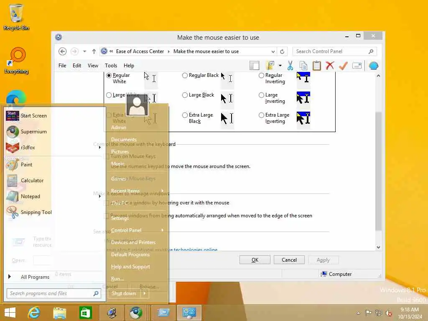Image resolution: width=428 pixels, height=321 pixels.
Task: Open the recent locations dropdown arrow
Action: (84, 51)
